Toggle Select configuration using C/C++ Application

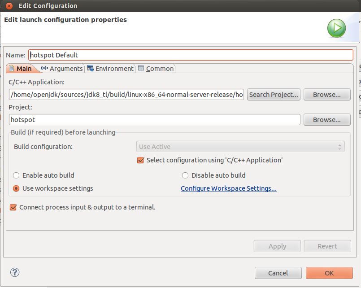[x=140, y=160]
